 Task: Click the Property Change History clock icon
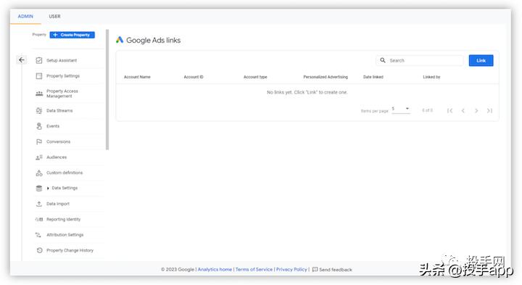39,250
